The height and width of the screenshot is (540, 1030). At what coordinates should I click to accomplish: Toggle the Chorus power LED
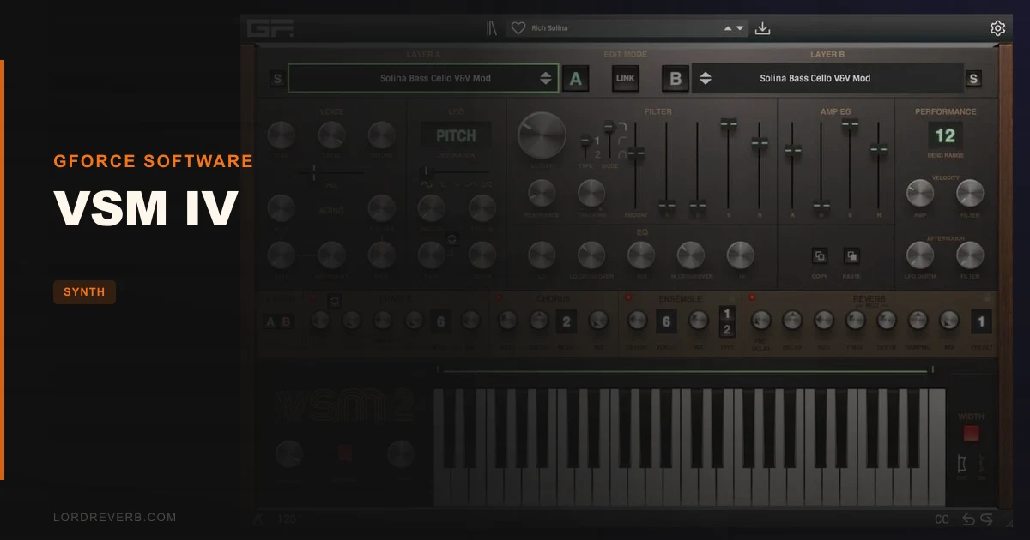pos(498,298)
